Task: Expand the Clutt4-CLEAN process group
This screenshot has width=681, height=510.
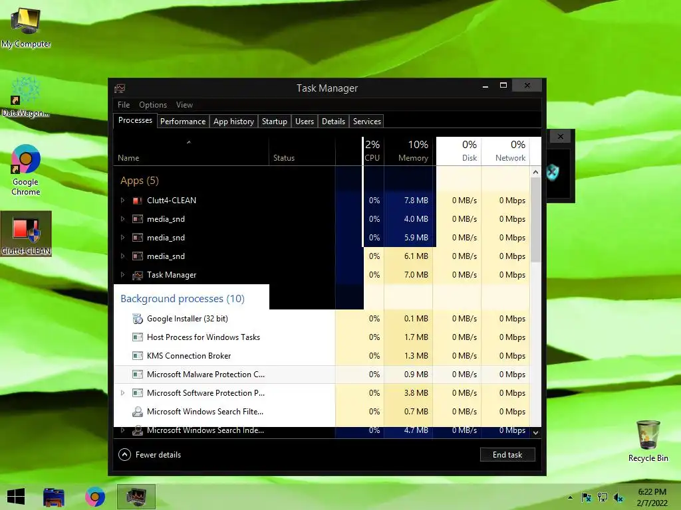Action: point(122,201)
